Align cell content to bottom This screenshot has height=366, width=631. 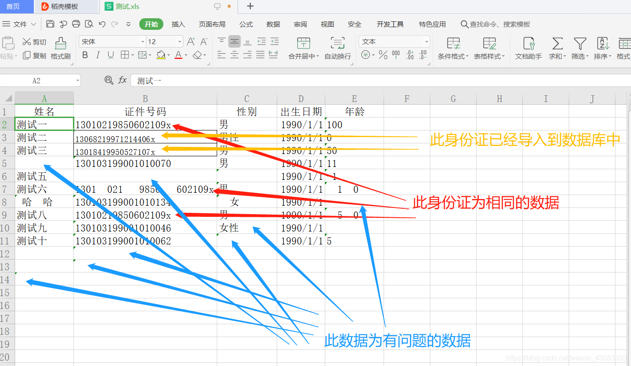[x=247, y=42]
